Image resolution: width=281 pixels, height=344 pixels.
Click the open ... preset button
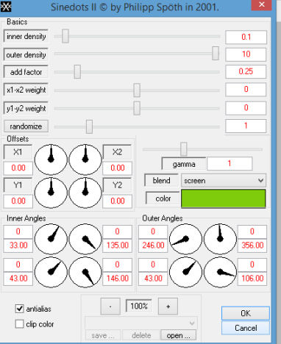pyautogui.click(x=178, y=335)
